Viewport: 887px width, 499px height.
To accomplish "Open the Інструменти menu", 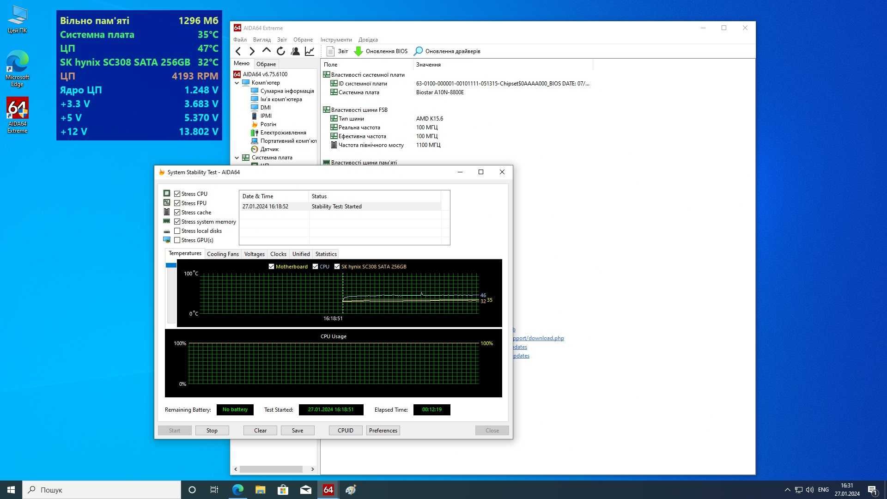I will pyautogui.click(x=336, y=40).
